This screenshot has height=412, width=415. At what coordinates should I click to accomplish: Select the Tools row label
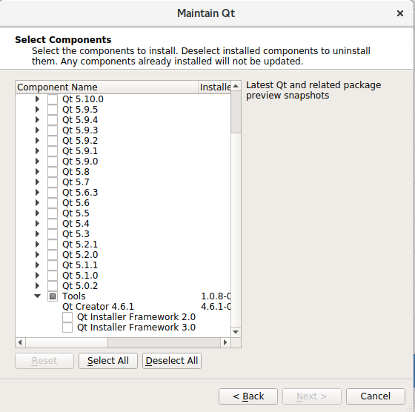[x=73, y=296]
